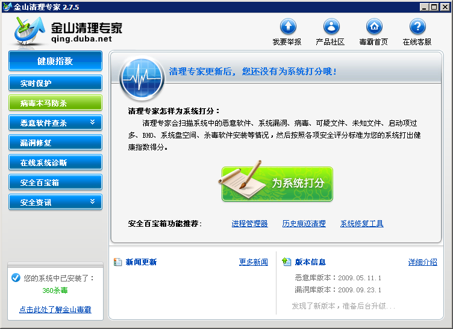Open the 产品社区 person icon
The image size is (453, 329).
(x=331, y=26)
